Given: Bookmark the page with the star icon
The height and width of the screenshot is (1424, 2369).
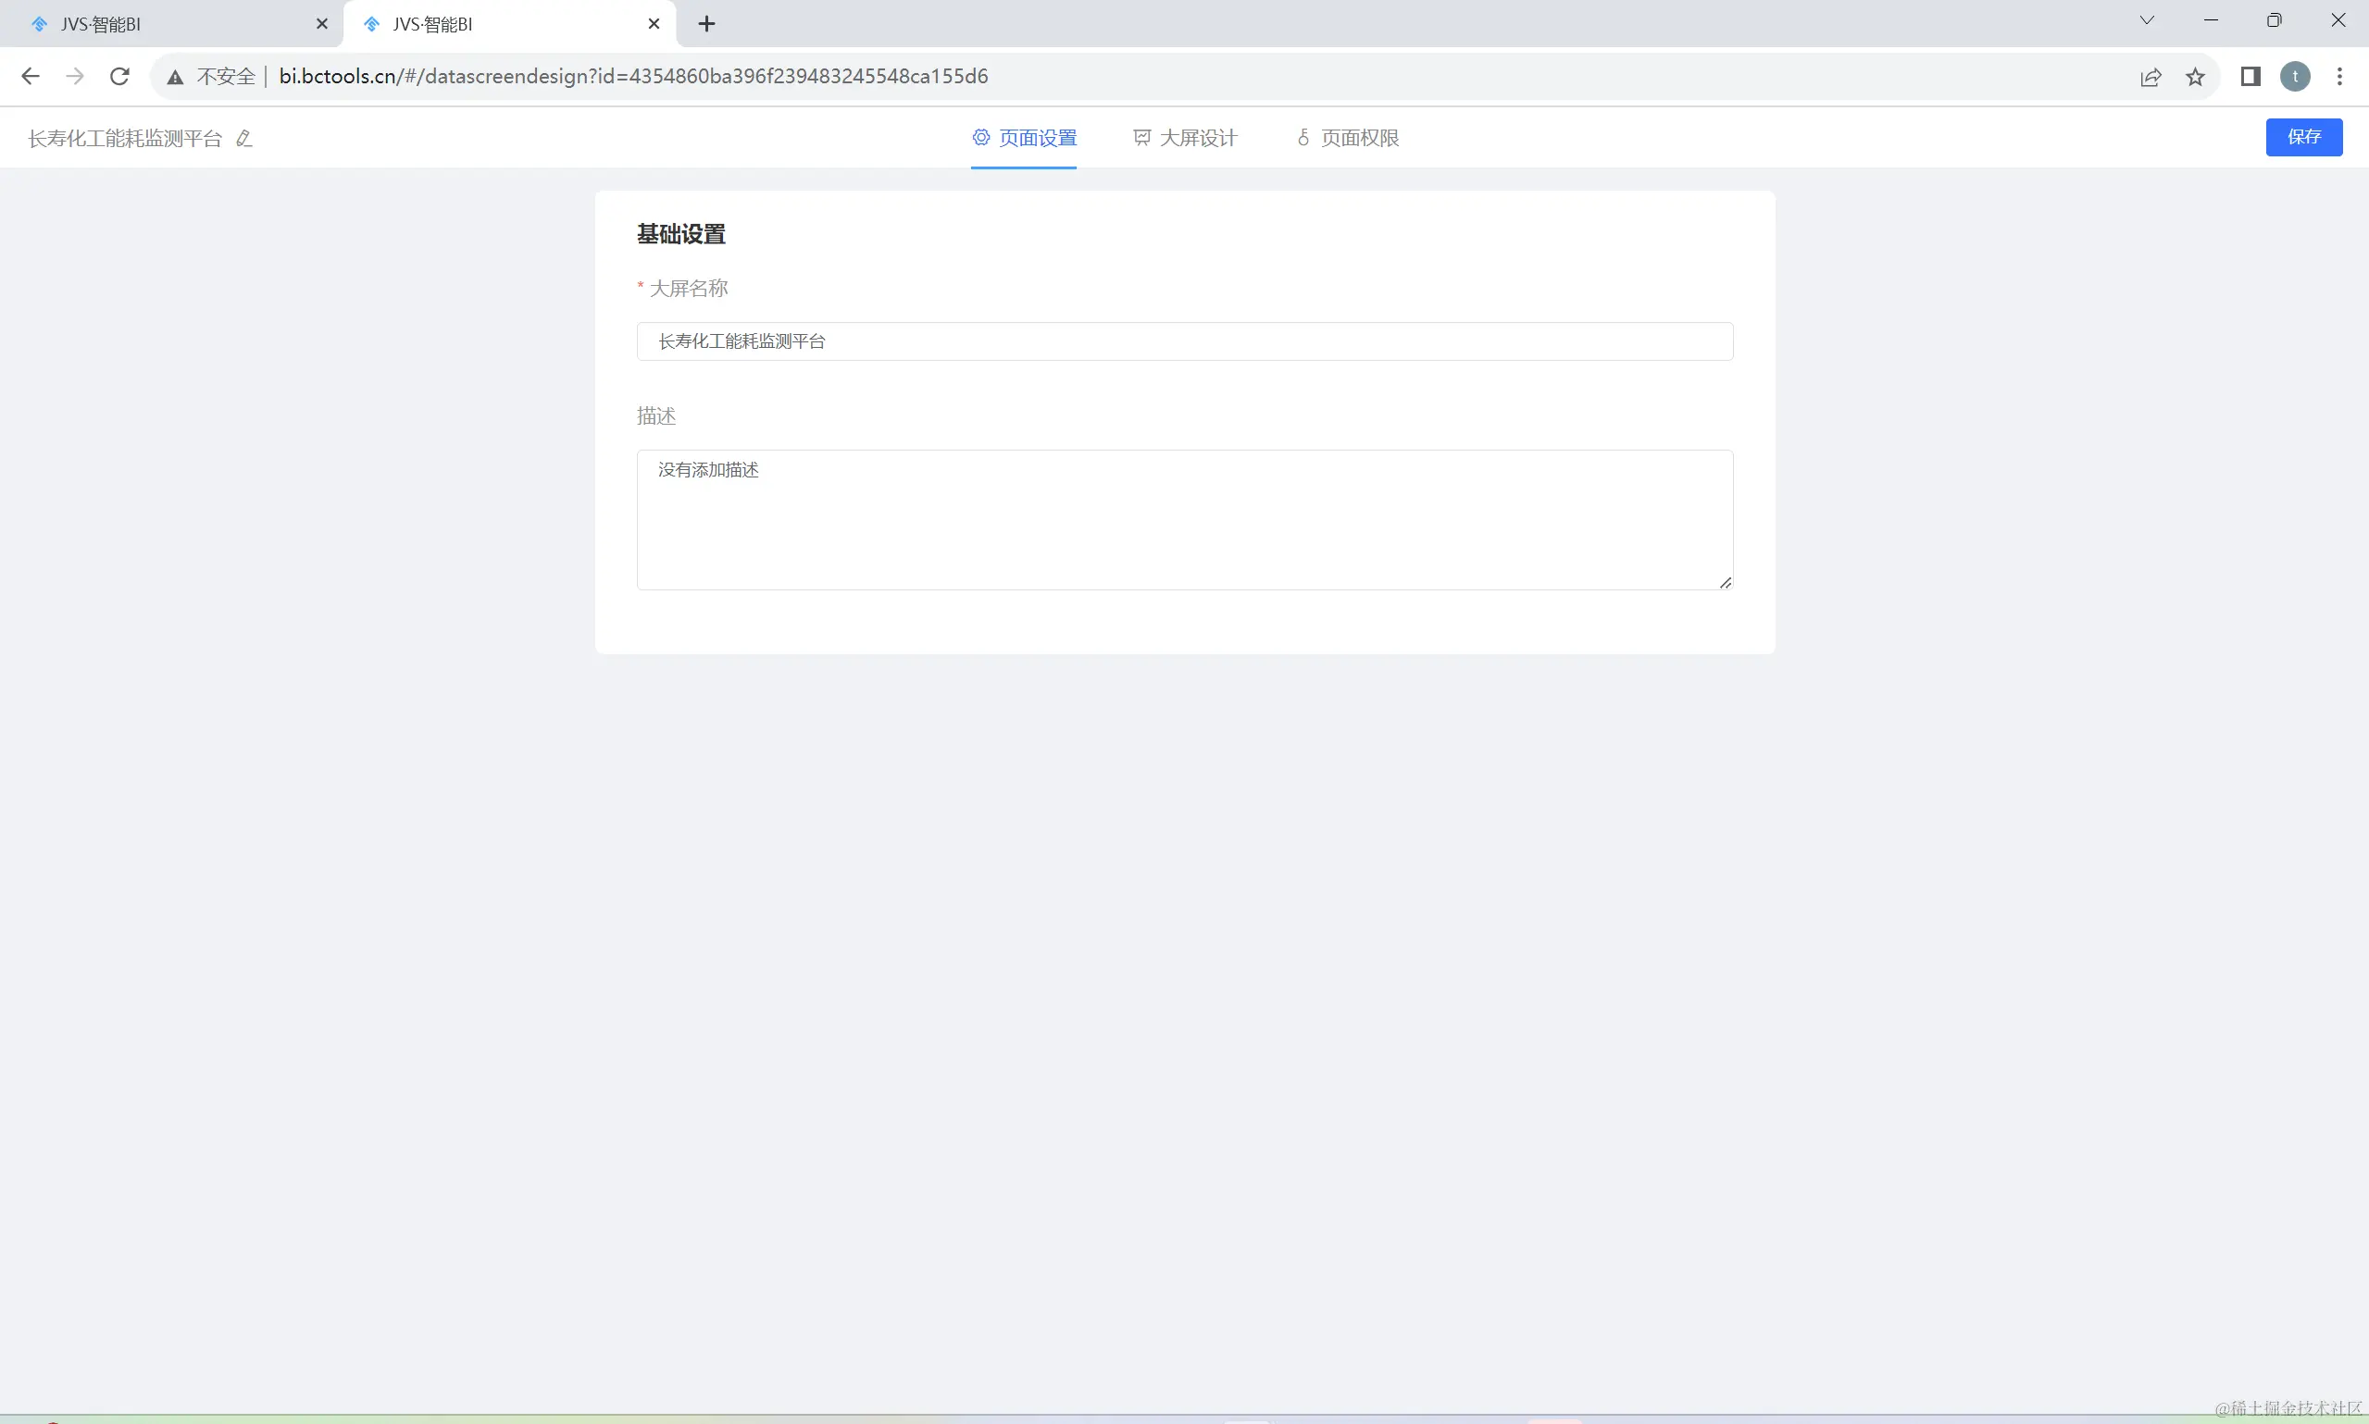Looking at the screenshot, I should [x=2195, y=77].
